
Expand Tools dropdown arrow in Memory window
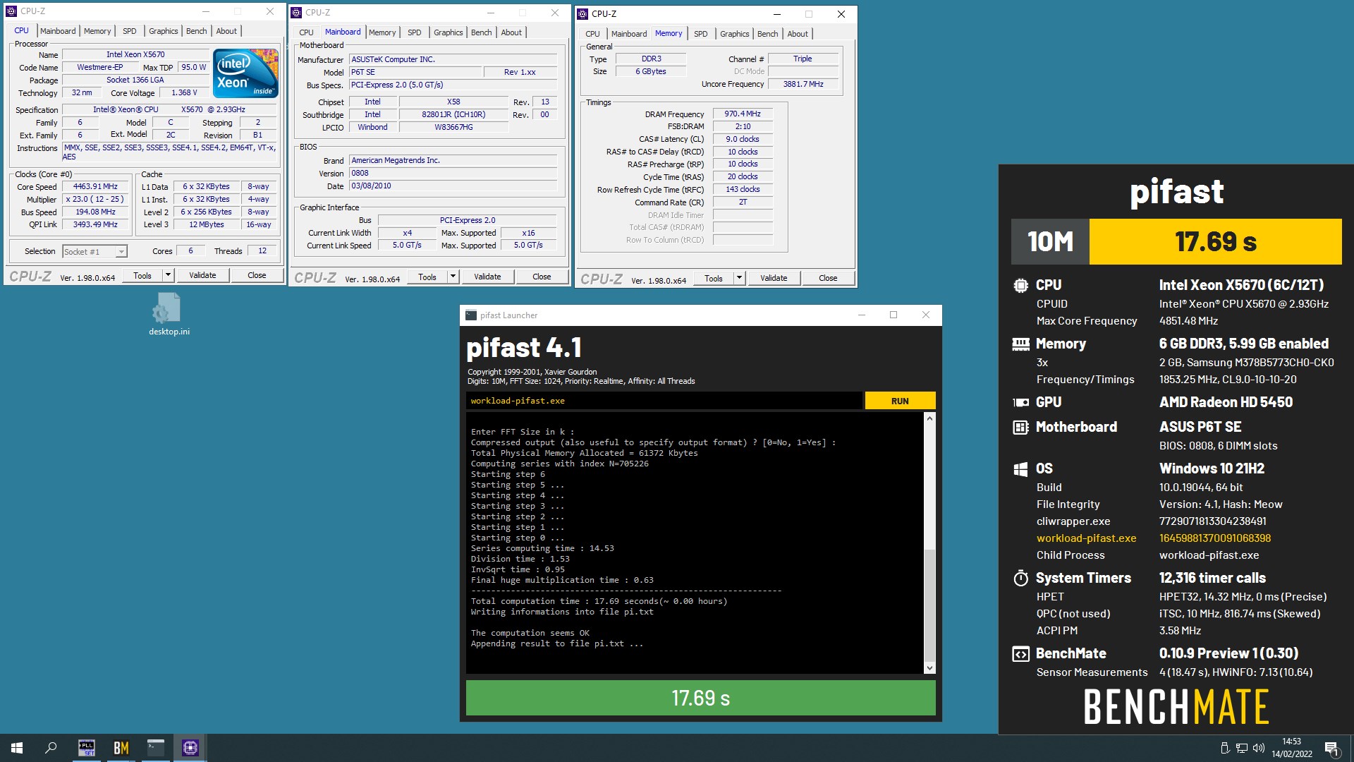click(x=739, y=278)
